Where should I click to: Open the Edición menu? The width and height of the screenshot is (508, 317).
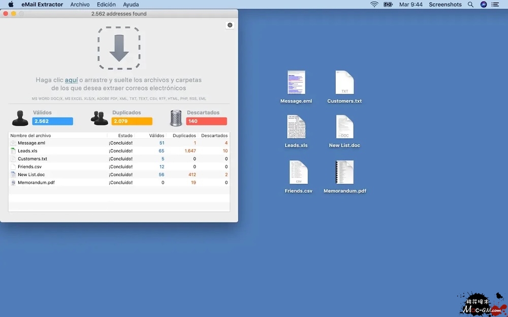(x=106, y=5)
